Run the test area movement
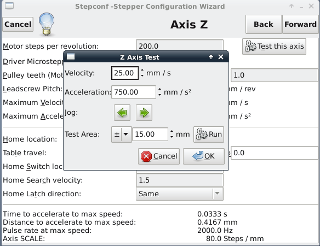This screenshot has height=246, width=320. [209, 134]
